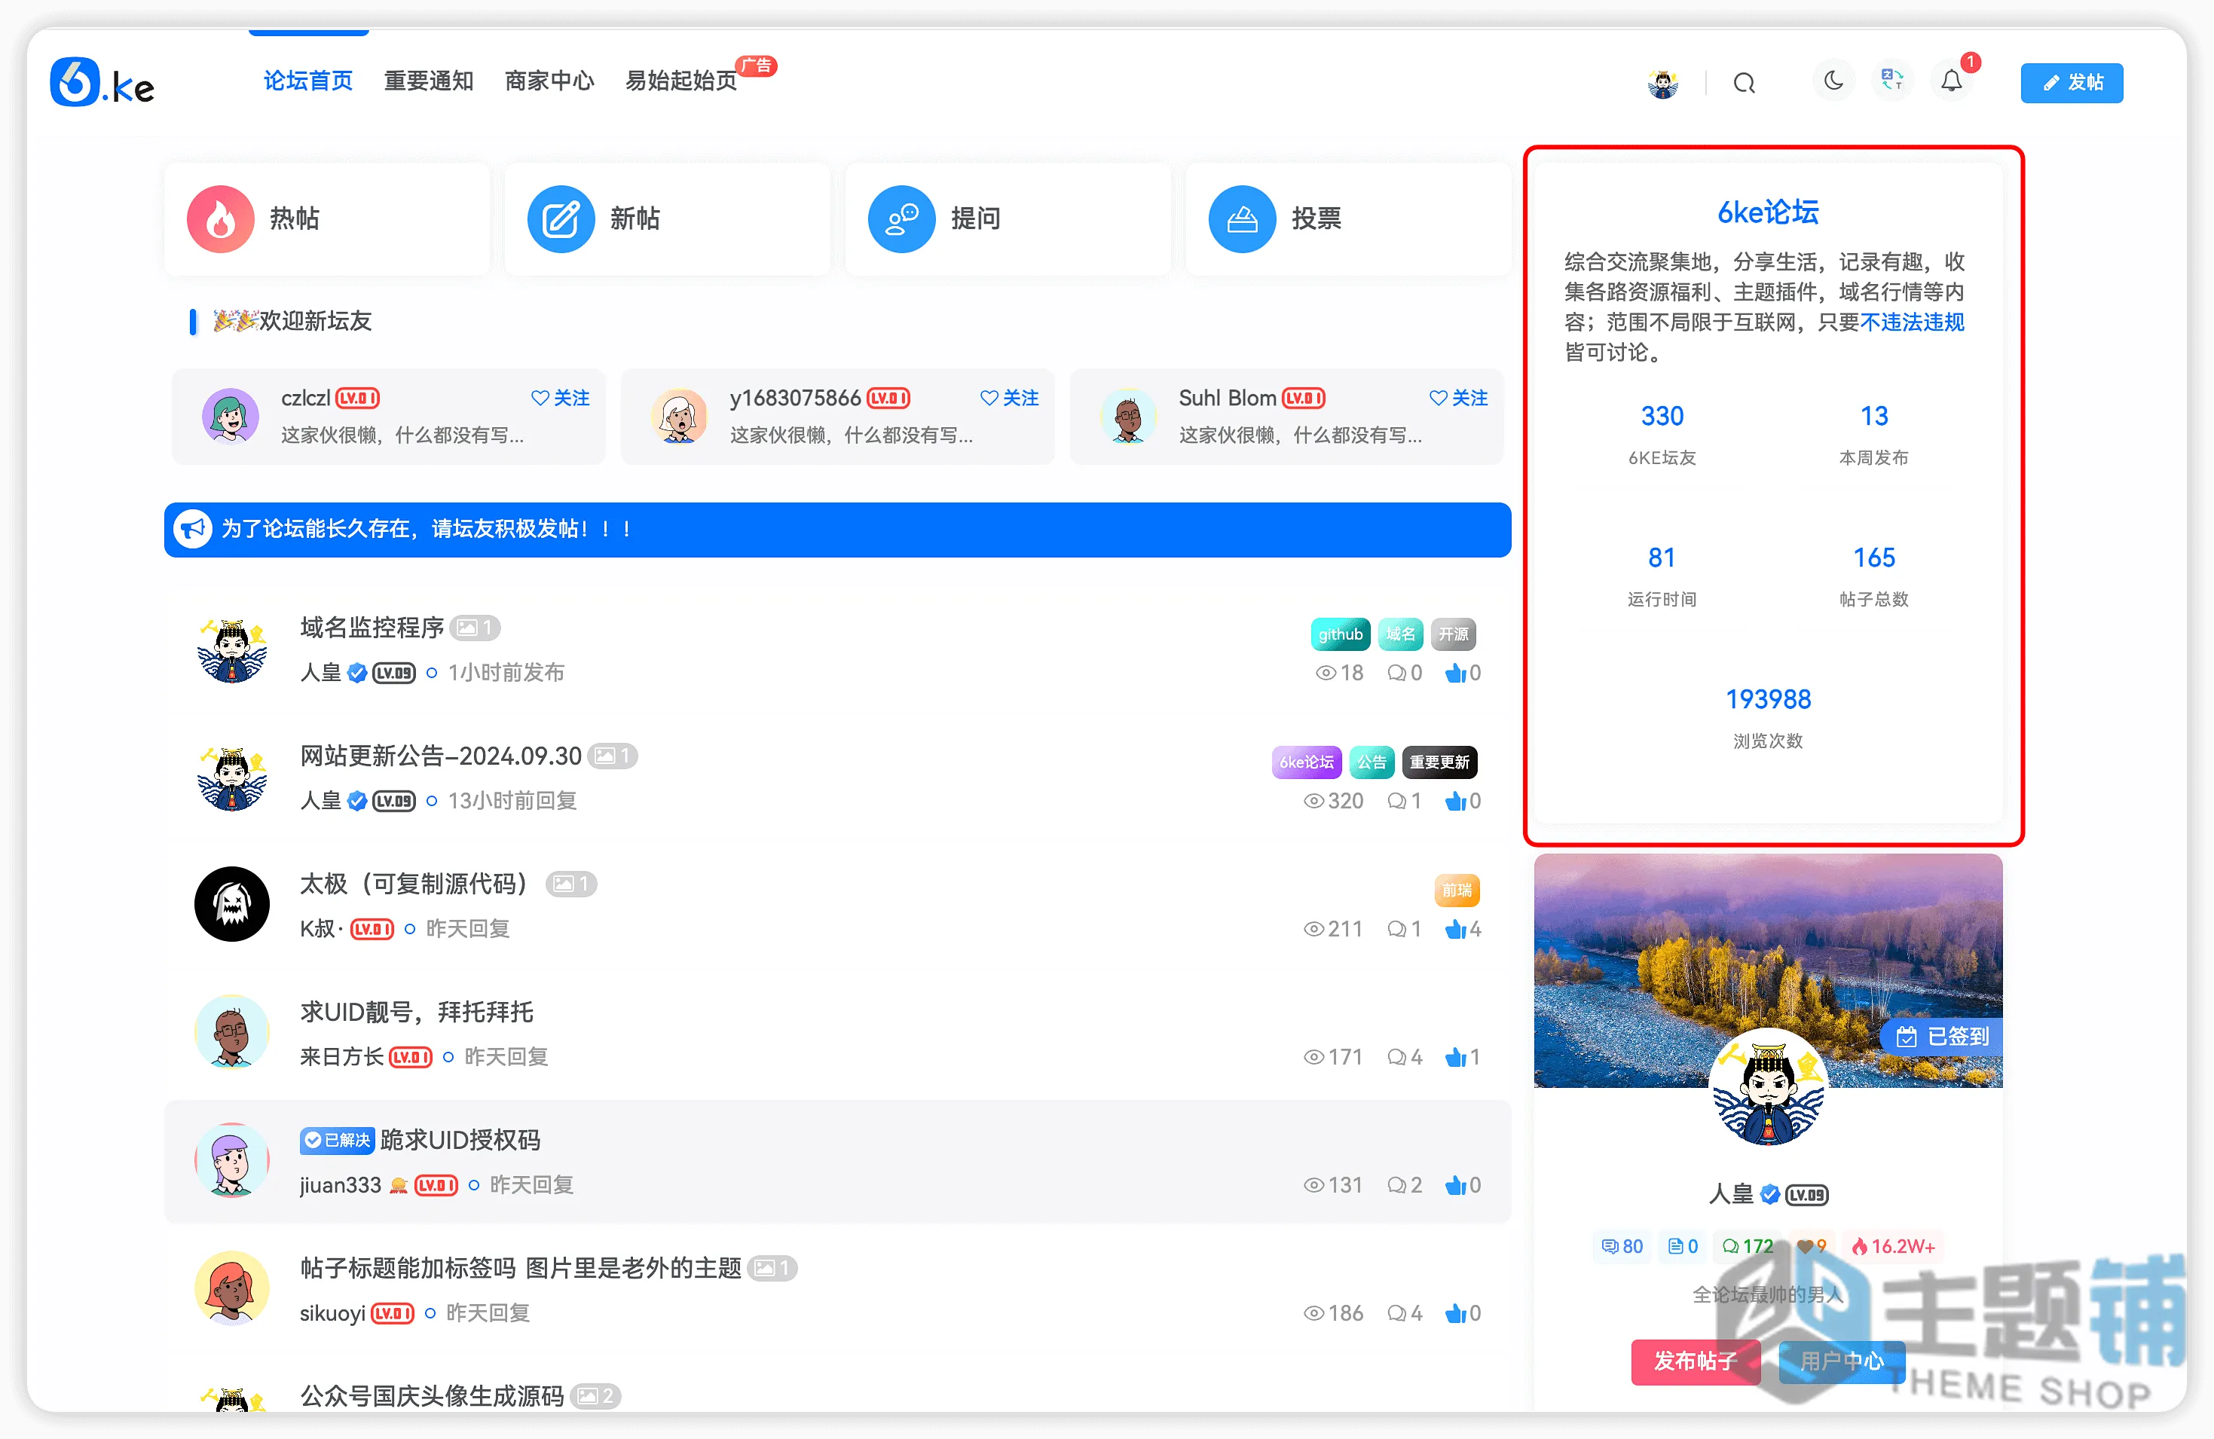The image size is (2214, 1439).
Task: Open post 求UID靓号，拜托拜托
Action: [416, 1012]
